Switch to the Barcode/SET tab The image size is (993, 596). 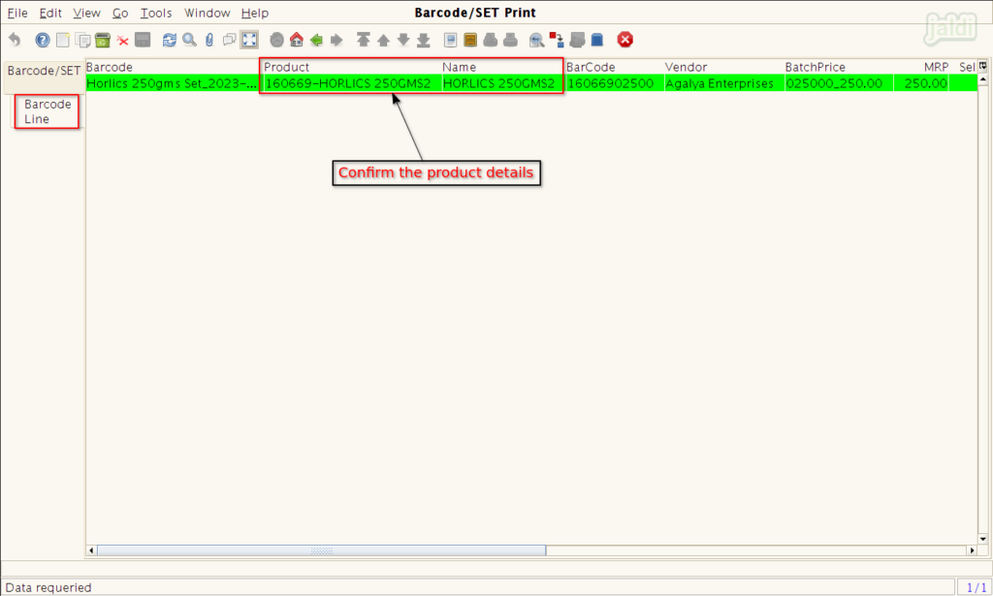44,71
